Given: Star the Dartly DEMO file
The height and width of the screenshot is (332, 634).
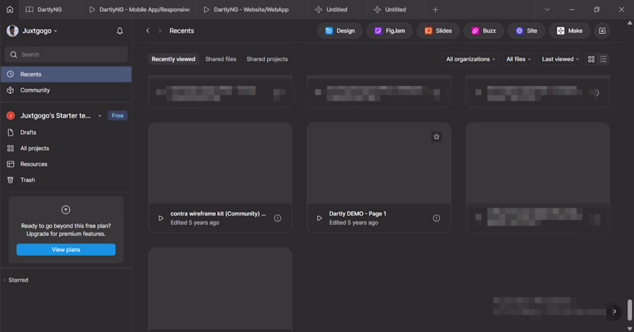Looking at the screenshot, I should (x=436, y=136).
